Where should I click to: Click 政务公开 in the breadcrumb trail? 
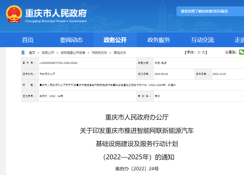48,53
